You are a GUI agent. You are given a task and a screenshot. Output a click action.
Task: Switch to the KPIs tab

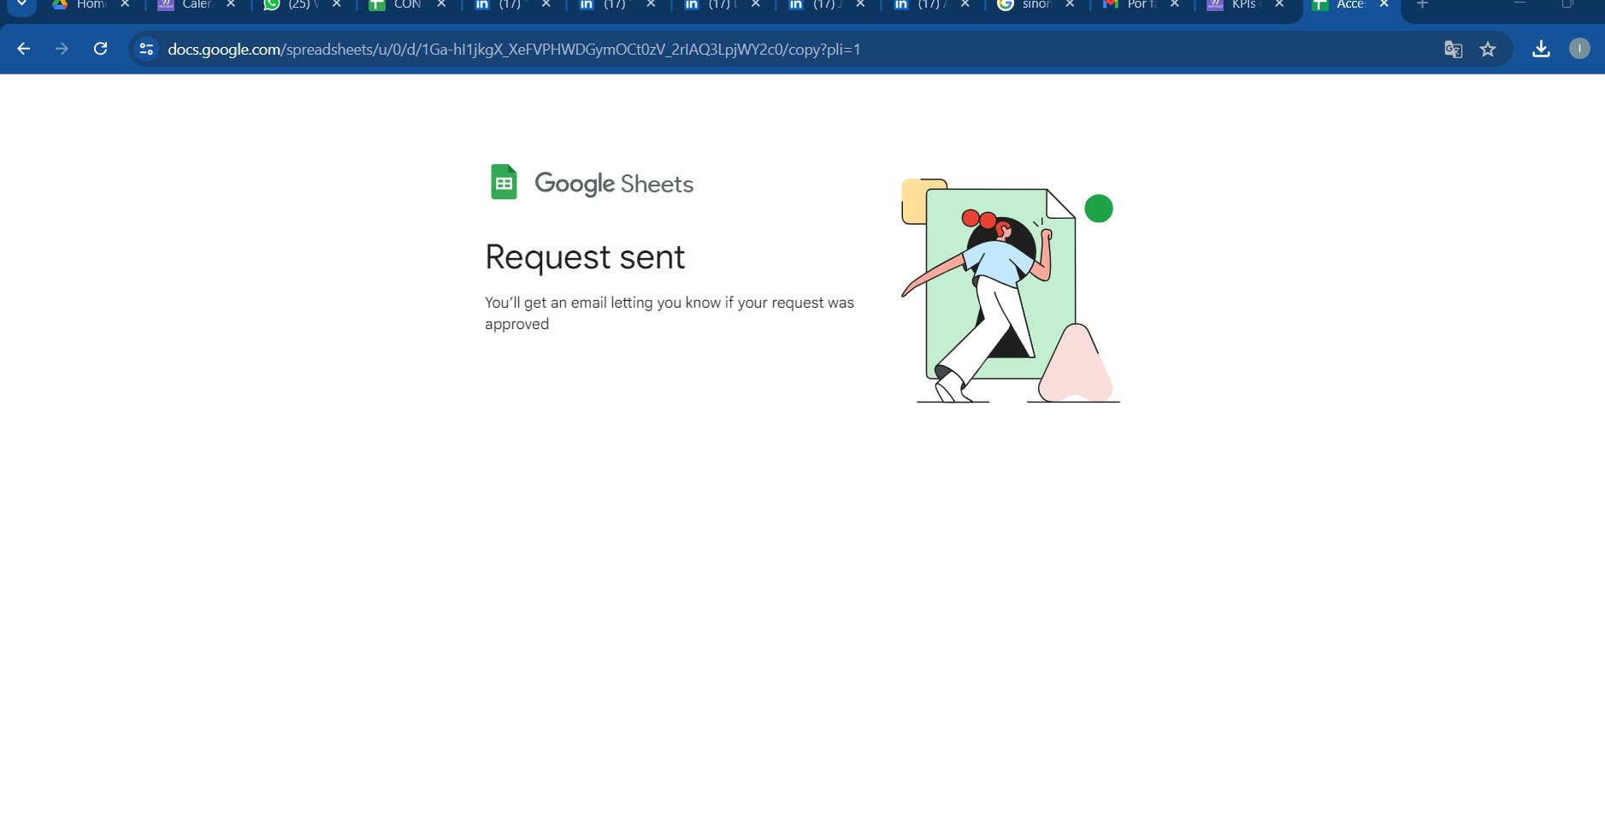tap(1237, 4)
